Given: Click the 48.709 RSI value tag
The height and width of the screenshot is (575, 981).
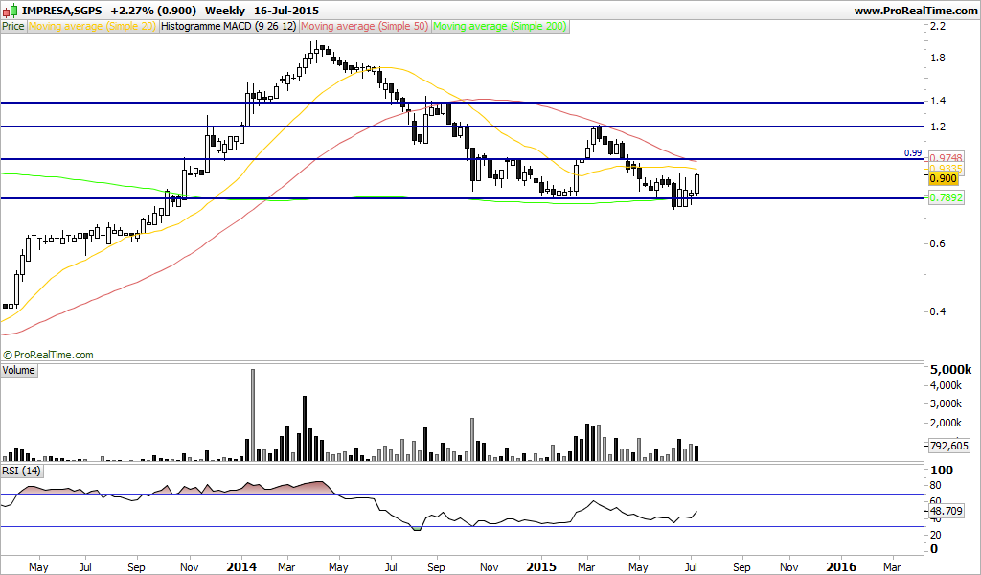Looking at the screenshot, I should coord(946,511).
